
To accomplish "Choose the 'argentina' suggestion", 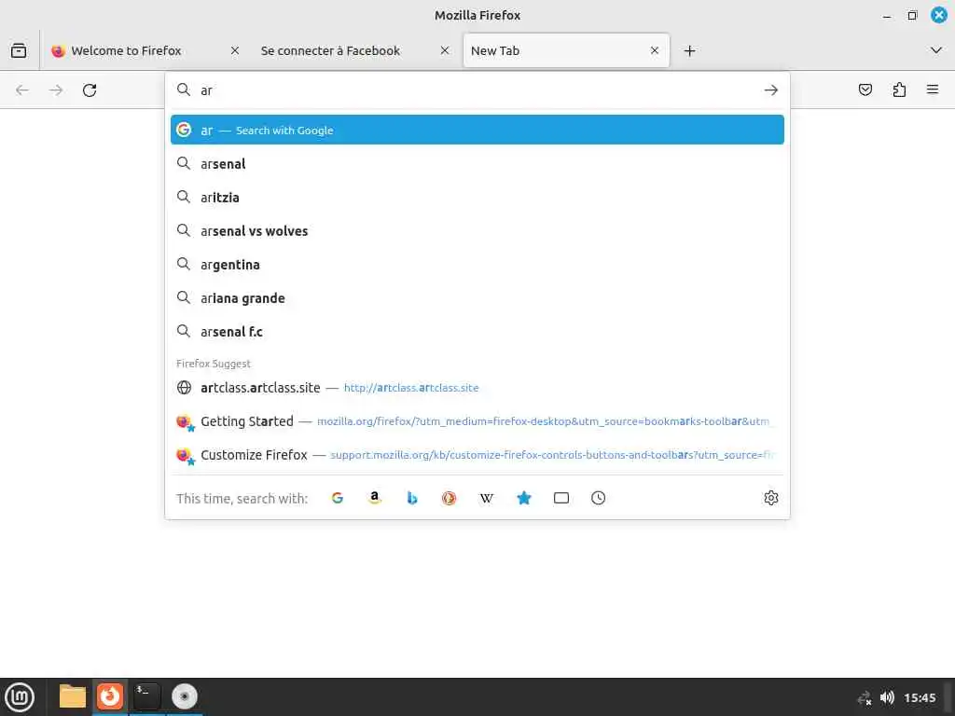I will pos(477,264).
